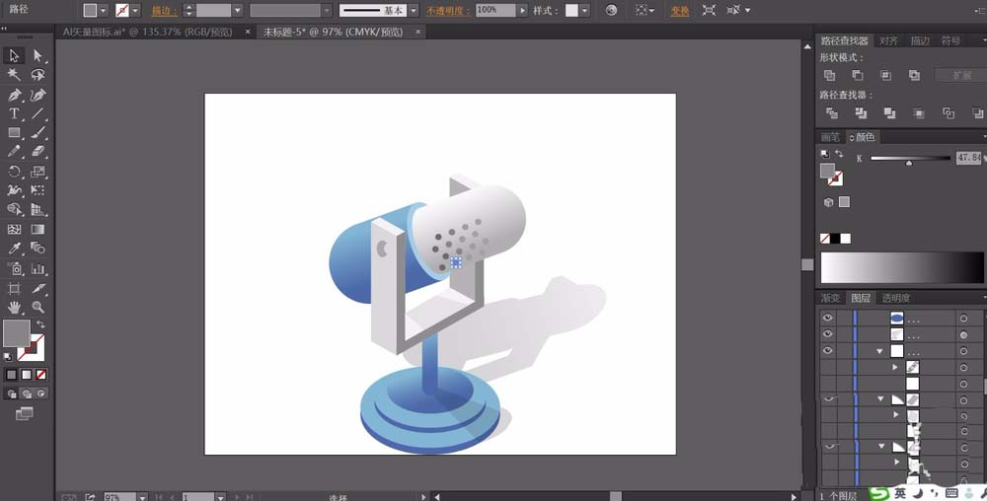Screen dimensions: 987x501
Task: Collapse the third layer group triangle
Action: [x=880, y=351]
